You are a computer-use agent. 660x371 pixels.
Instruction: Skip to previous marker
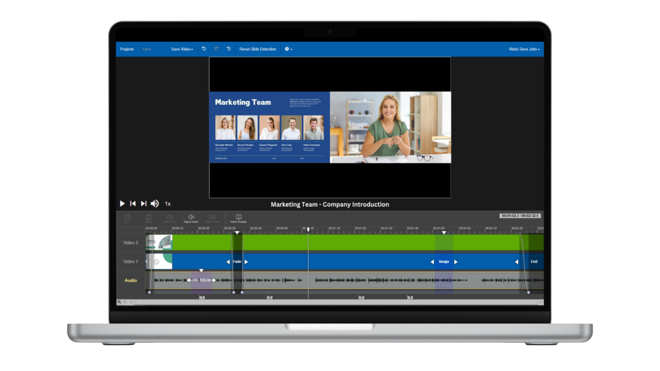[x=133, y=204]
